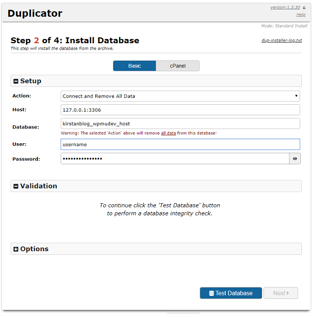Screen dimensions: 316x317
Task: Click the 'Action:' field label
Action: (x=22, y=96)
